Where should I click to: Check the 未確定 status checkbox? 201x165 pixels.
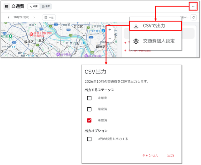89,98
